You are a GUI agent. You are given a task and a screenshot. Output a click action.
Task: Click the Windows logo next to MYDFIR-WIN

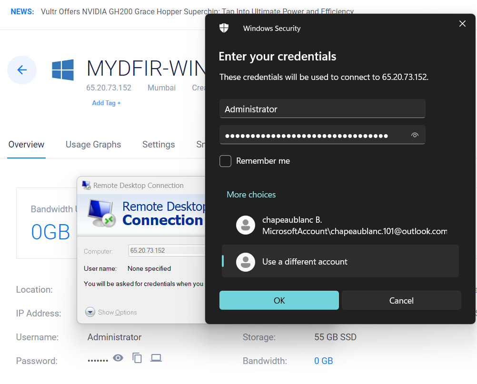click(x=63, y=70)
